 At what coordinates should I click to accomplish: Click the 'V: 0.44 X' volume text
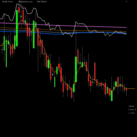click(132, 110)
